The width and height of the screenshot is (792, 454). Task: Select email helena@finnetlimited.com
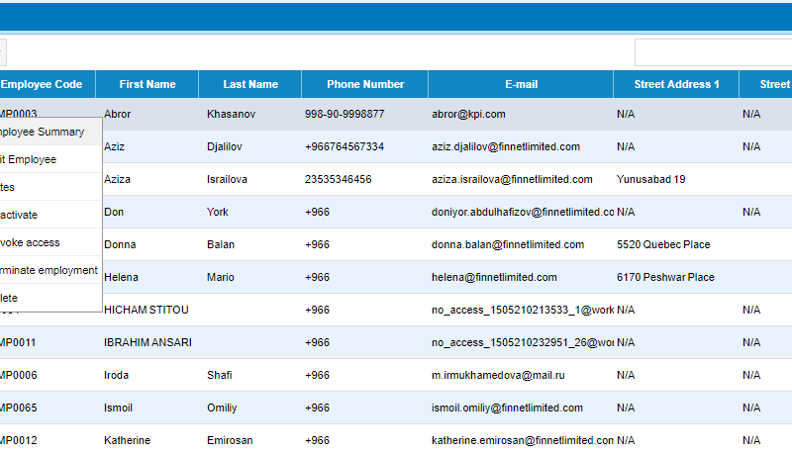coord(494,277)
